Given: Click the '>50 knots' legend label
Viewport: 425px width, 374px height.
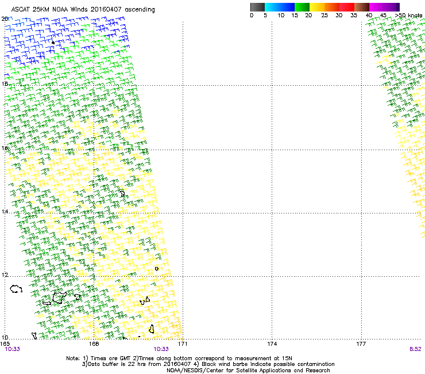Looking at the screenshot, I should click(x=408, y=16).
